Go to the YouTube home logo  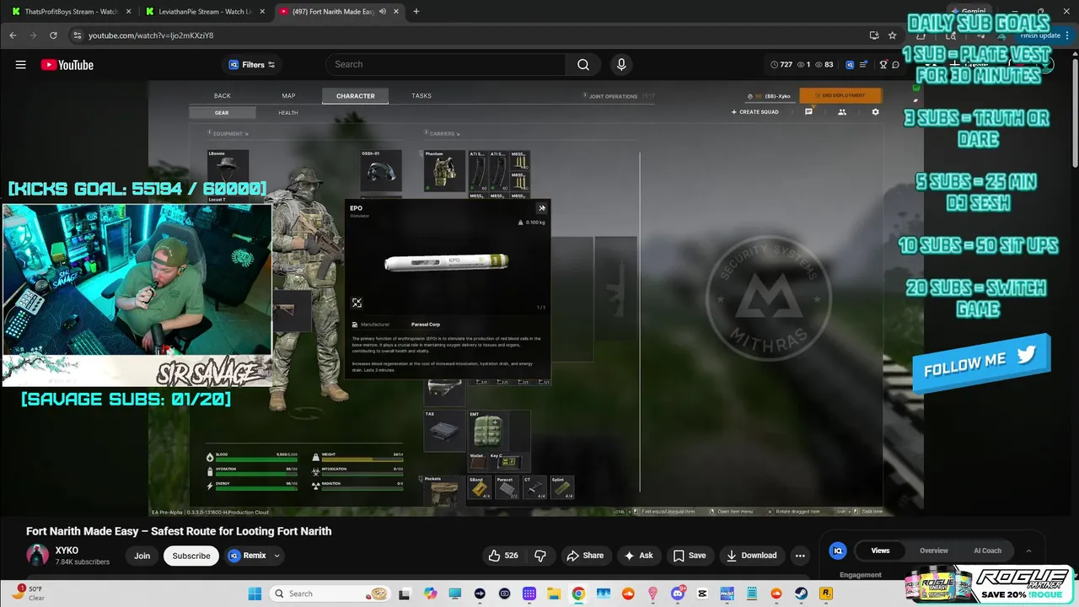(x=67, y=65)
